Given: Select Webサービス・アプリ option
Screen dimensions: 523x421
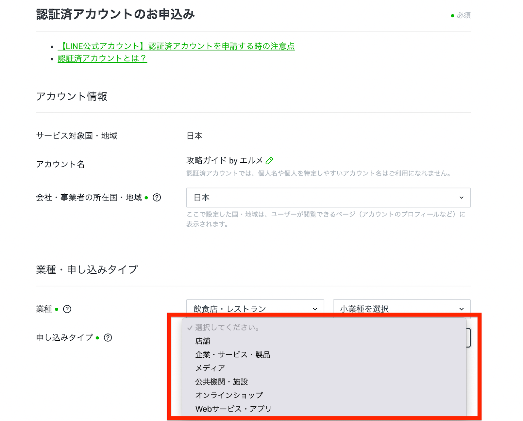Looking at the screenshot, I should point(233,409).
